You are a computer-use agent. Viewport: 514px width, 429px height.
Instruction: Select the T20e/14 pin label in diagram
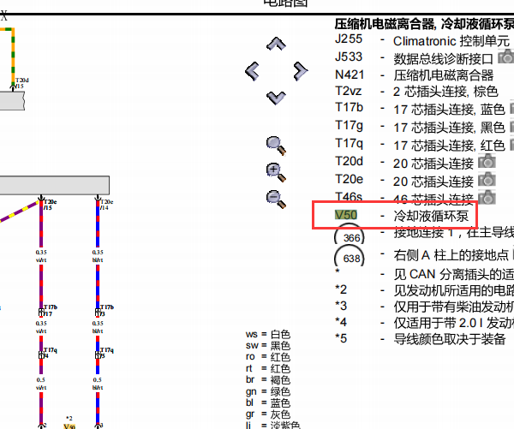pos(106,205)
